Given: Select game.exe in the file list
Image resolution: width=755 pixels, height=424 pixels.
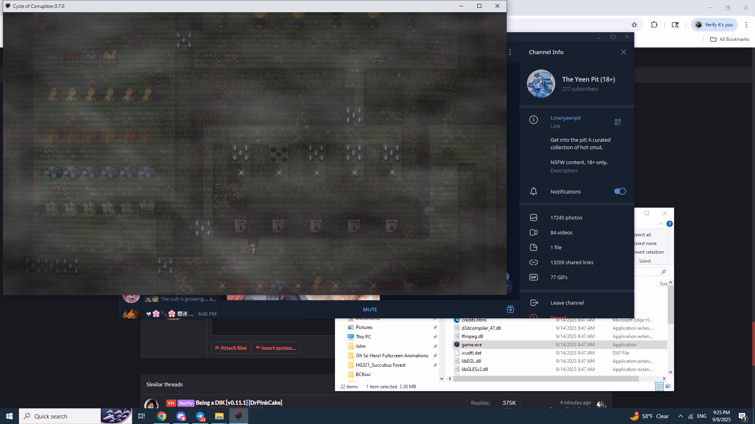Looking at the screenshot, I should pos(471,345).
